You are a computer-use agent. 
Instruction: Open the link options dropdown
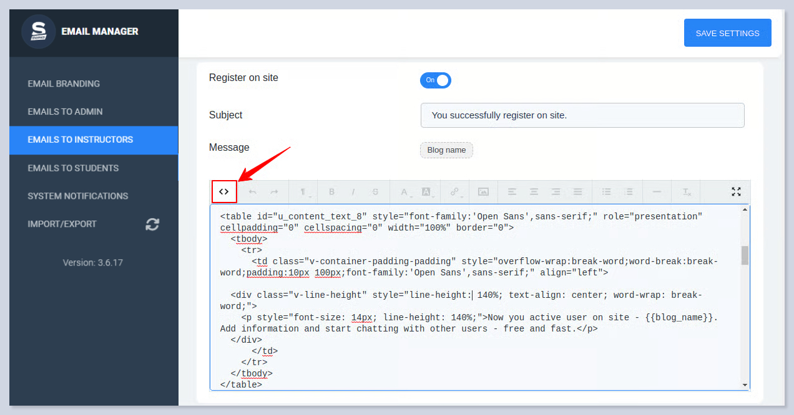click(x=455, y=192)
